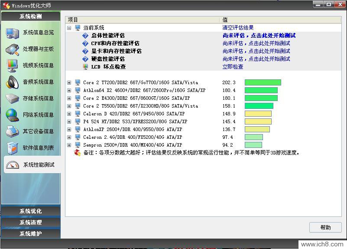The height and width of the screenshot is (249, 347).
Task: Start the CPU和内存性能评估 test link
Action: (256, 43)
